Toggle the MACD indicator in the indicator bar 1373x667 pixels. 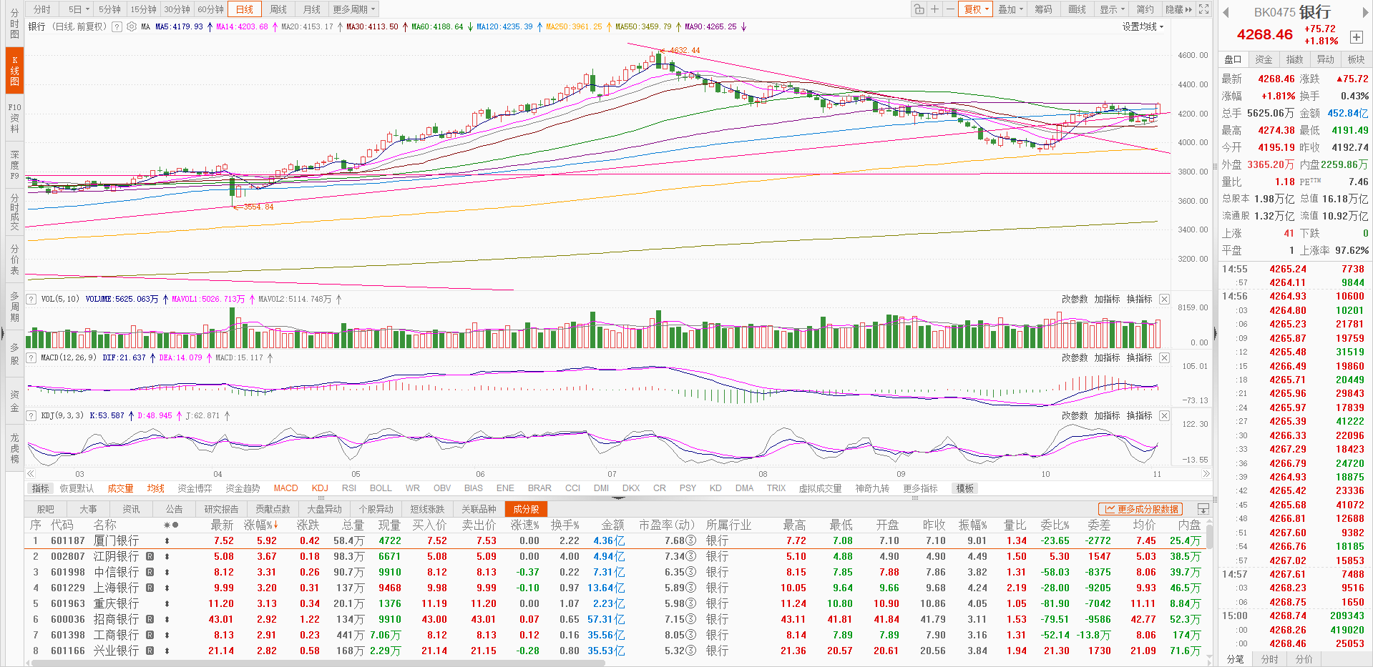click(285, 488)
